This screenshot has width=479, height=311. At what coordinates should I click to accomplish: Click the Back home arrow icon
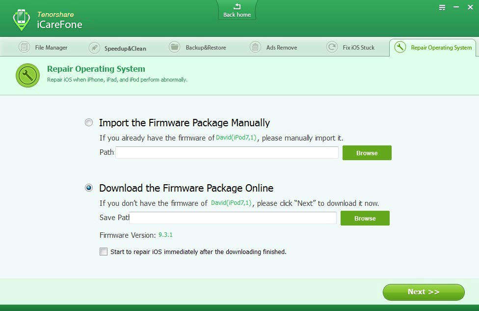coord(237,6)
